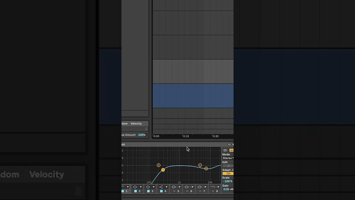This screenshot has height=200, width=355.
Task: Click the 0:30 timeline marker
Action: (215, 136)
